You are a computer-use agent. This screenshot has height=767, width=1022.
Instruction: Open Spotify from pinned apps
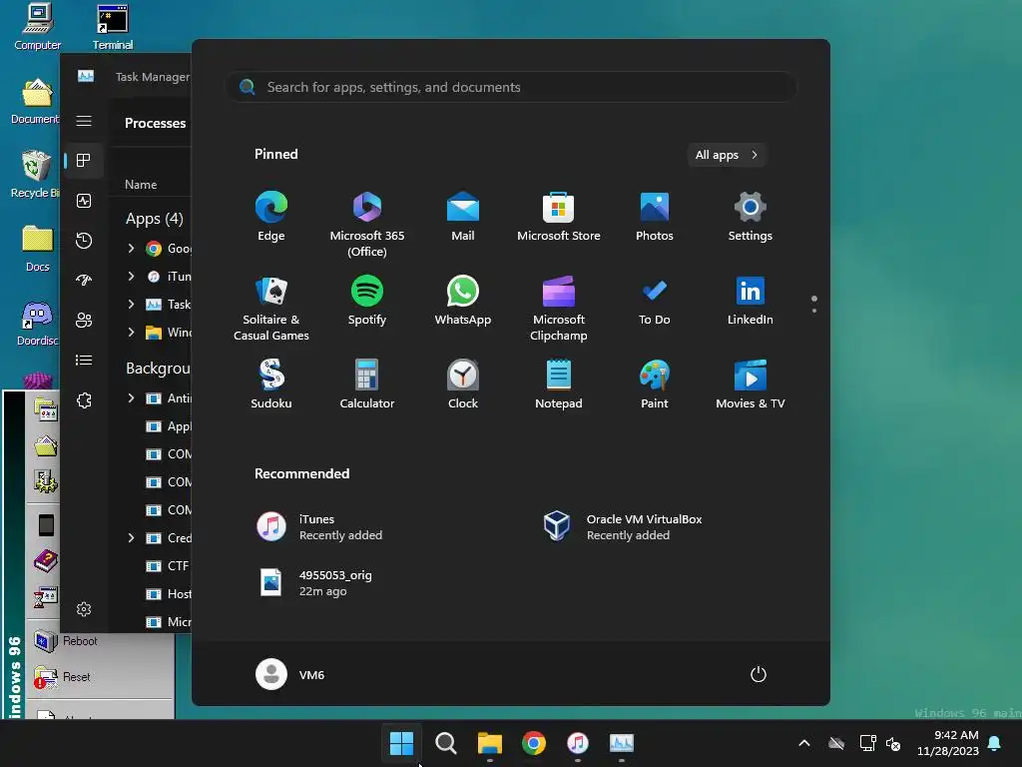point(367,300)
